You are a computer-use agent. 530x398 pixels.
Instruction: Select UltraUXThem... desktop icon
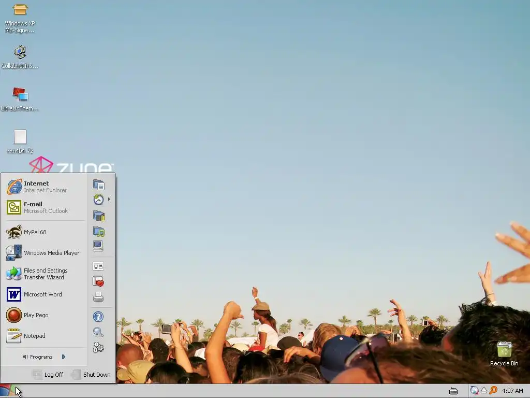pos(20,99)
